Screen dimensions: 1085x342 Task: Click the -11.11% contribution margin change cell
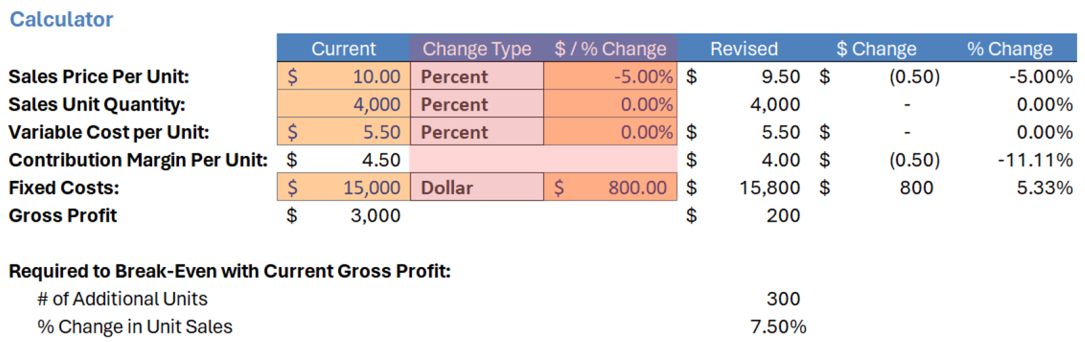1034,160
